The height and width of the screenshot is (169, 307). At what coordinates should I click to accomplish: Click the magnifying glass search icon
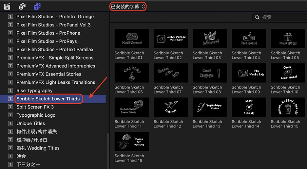[x=257, y=17]
